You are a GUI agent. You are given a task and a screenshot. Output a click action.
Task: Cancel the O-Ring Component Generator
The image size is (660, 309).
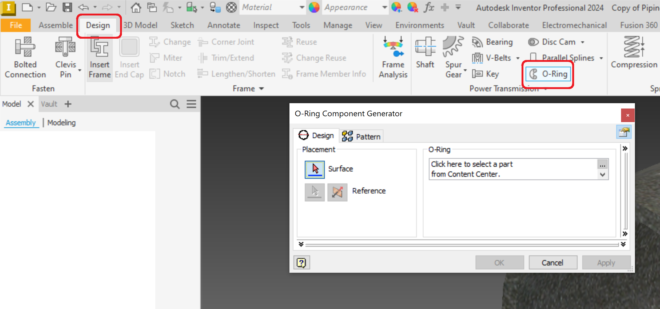pos(553,262)
